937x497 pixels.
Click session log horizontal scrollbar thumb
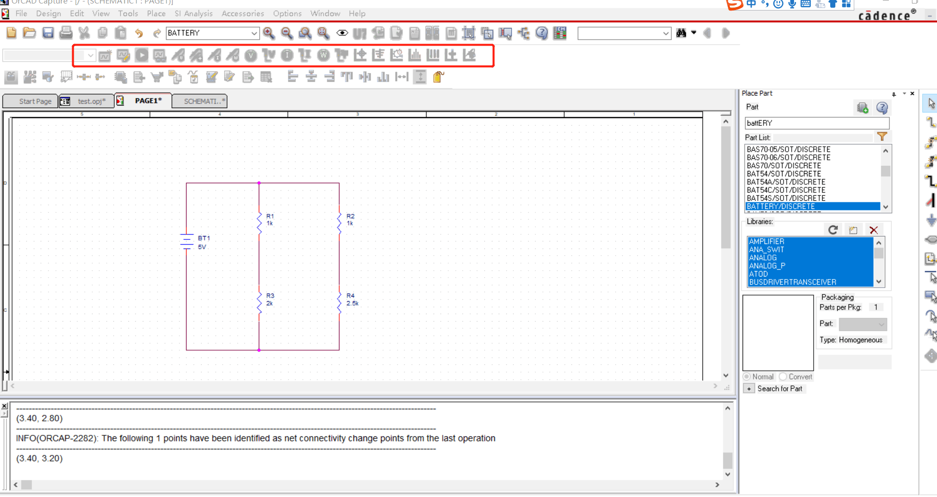[27, 484]
